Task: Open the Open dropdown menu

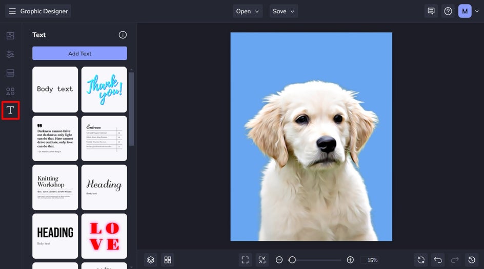Action: 248,11
